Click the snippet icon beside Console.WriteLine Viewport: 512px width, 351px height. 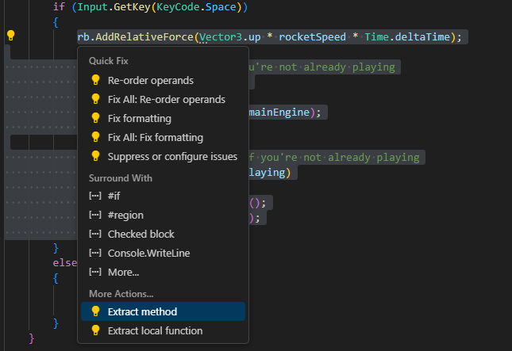point(96,253)
